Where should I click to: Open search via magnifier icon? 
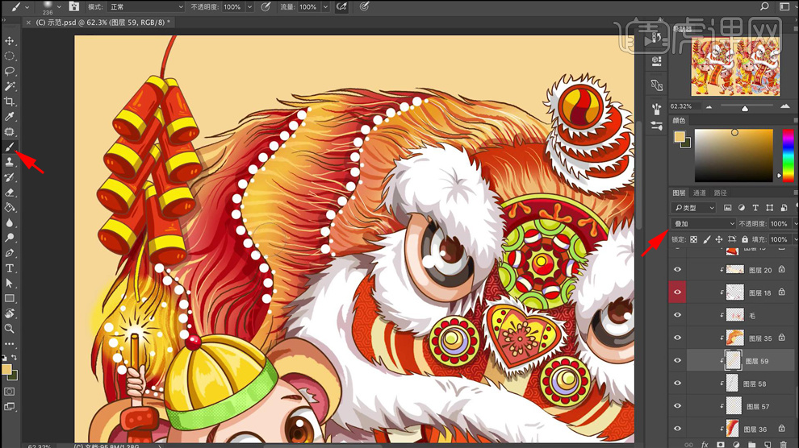[x=764, y=6]
